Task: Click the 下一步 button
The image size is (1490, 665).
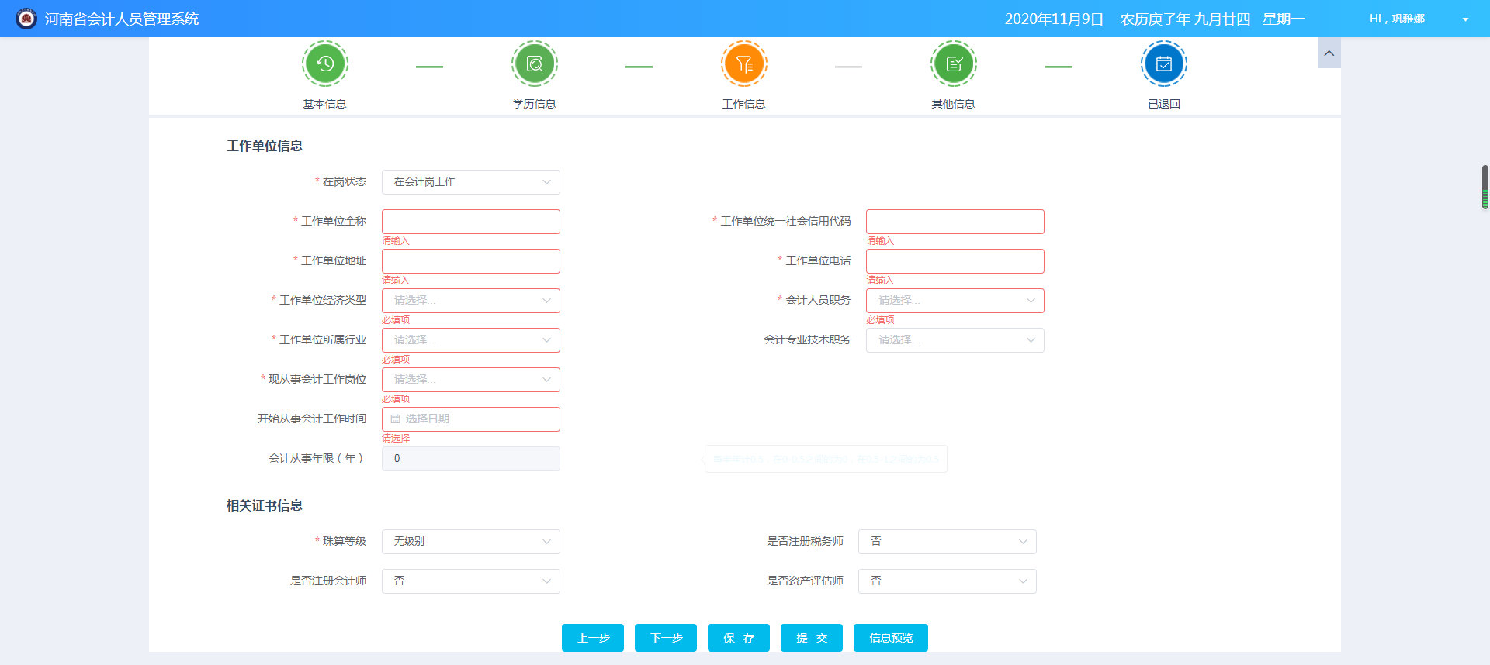Action: coord(666,638)
